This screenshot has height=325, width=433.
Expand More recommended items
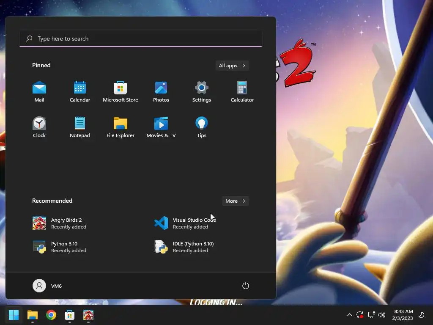click(235, 201)
